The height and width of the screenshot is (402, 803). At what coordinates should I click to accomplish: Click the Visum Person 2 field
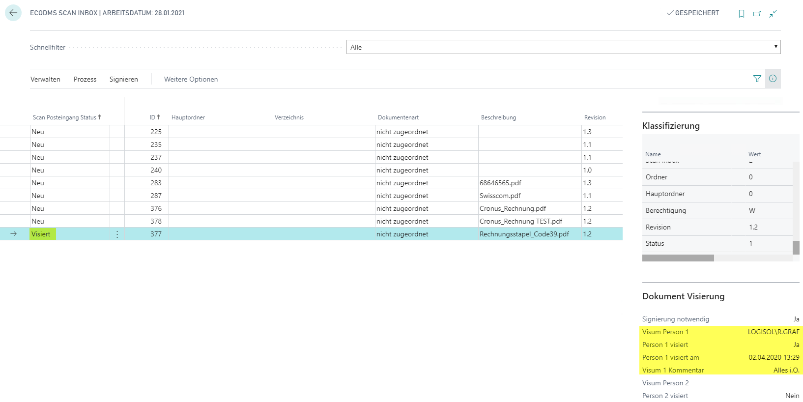[x=721, y=383]
